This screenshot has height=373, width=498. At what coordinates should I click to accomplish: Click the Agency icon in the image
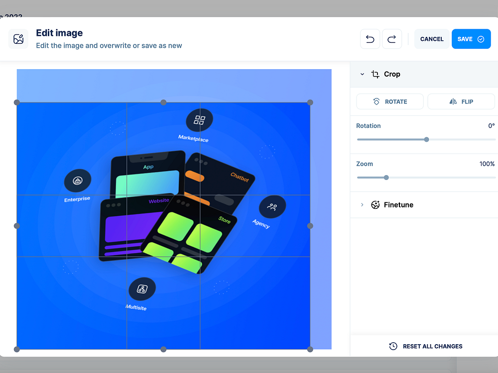[272, 207]
